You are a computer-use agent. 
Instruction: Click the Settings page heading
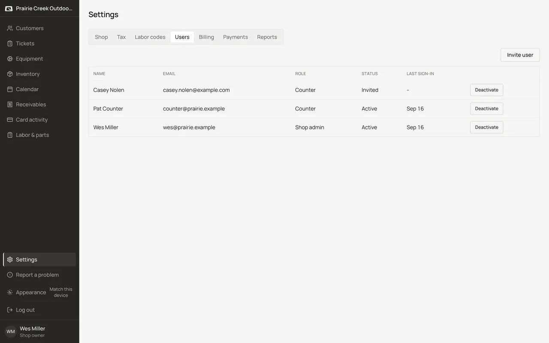[103, 15]
